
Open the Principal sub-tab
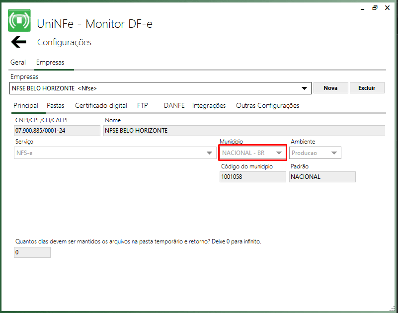click(x=26, y=106)
